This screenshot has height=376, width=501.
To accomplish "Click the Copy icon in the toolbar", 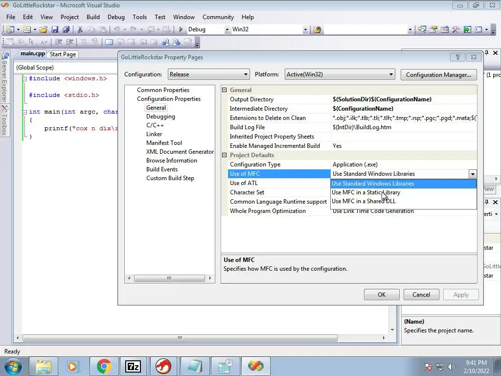I will pos(91,29).
